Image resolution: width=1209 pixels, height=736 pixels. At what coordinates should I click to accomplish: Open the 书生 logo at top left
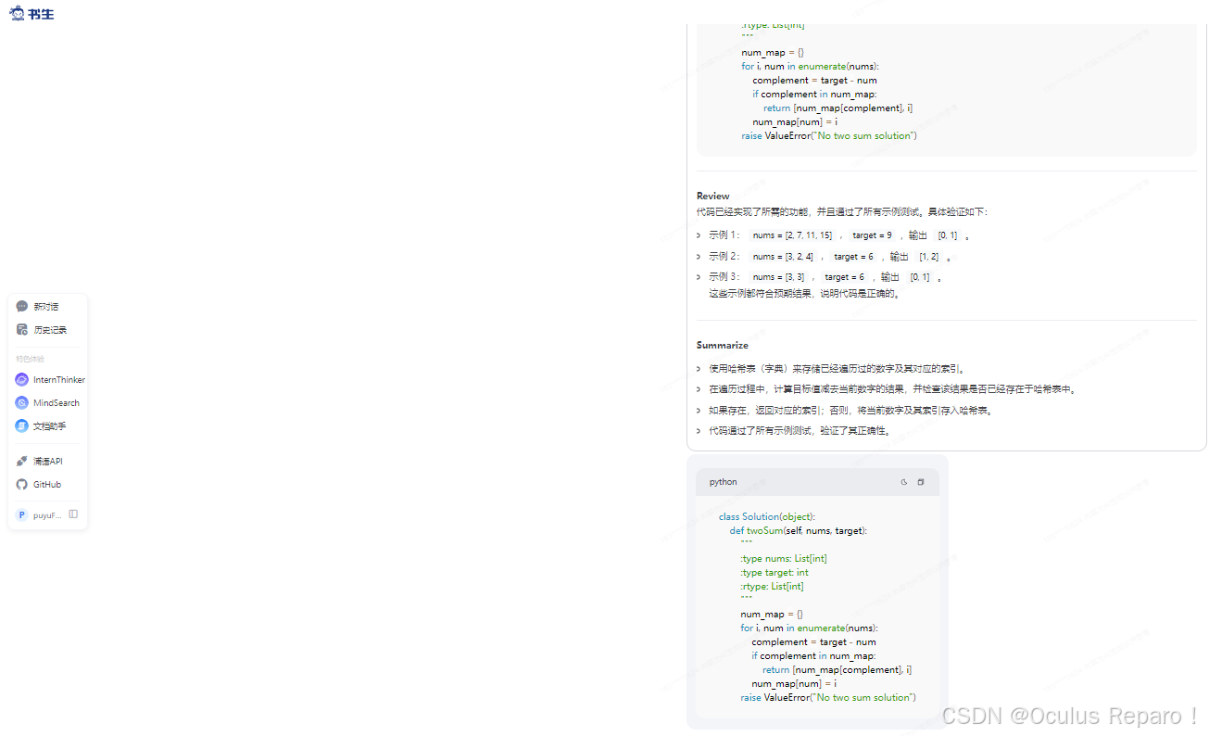31,13
